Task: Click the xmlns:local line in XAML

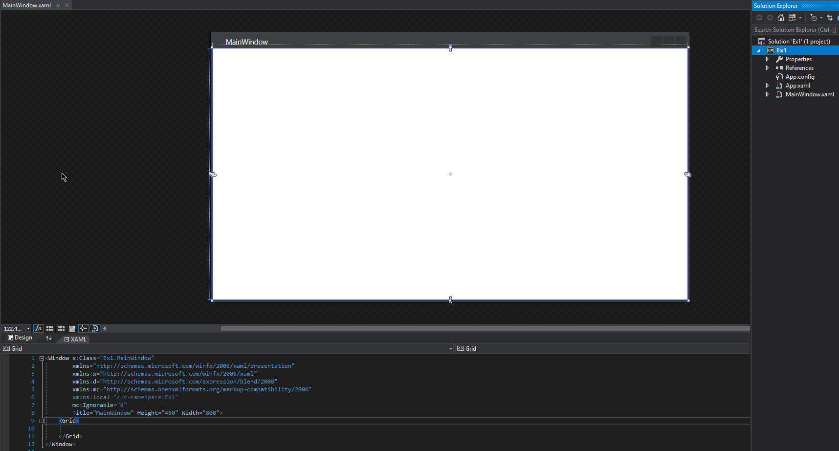Action: click(x=125, y=397)
